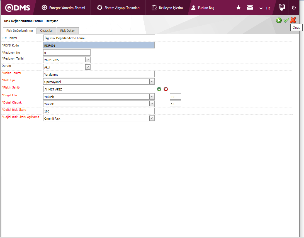Screen dimensions: 304x238
Task: Expand the Risk Tipi dropdown
Action: click(152, 82)
